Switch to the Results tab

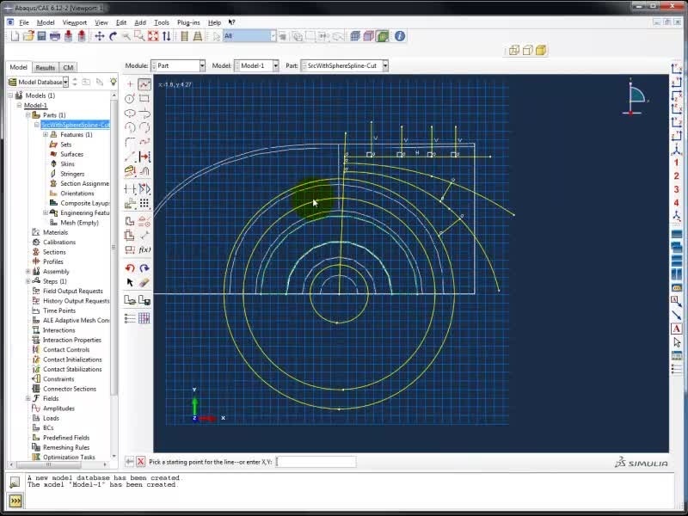click(x=45, y=67)
